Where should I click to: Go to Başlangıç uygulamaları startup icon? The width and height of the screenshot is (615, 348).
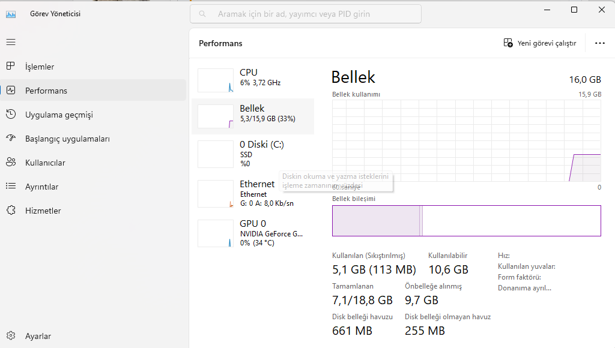click(x=11, y=139)
